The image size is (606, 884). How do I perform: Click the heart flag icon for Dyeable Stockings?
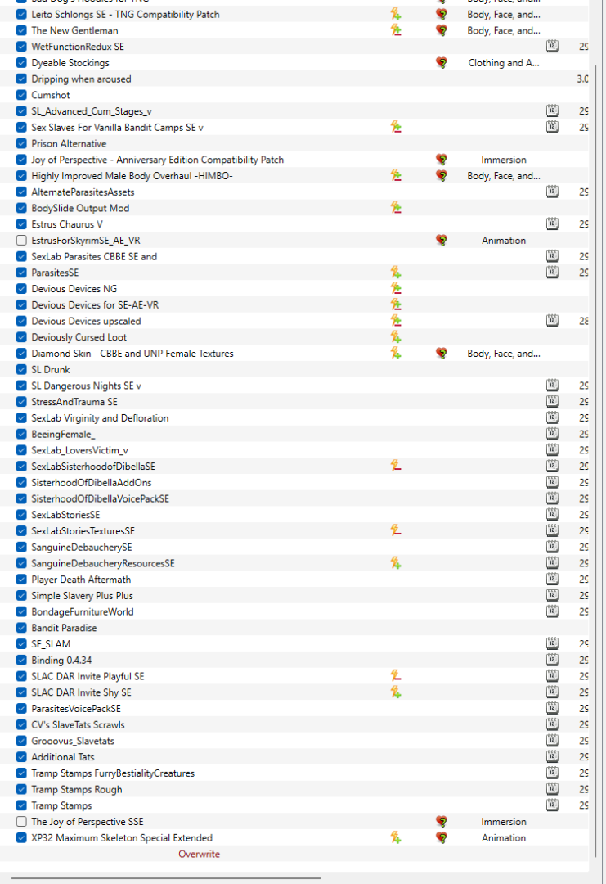tap(442, 62)
